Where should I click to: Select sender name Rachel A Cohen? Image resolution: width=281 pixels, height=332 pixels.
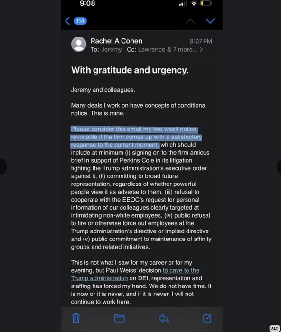(x=116, y=41)
